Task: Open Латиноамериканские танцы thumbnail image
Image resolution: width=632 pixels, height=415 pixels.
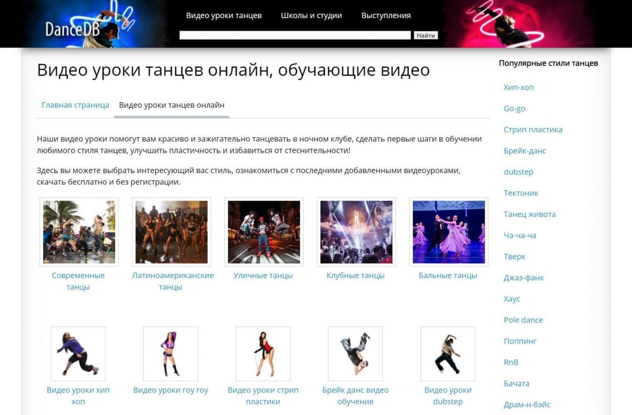Action: coord(172,232)
